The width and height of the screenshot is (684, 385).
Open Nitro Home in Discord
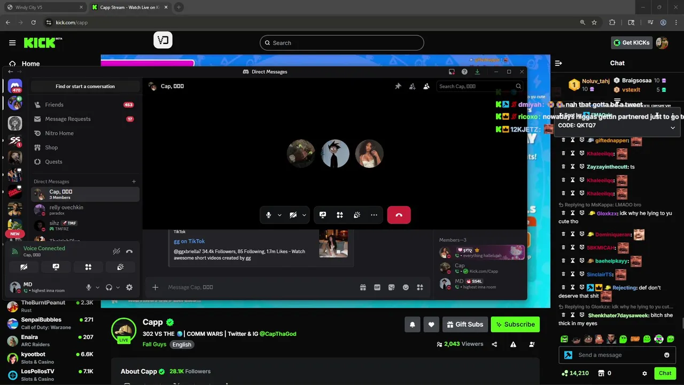85,133
